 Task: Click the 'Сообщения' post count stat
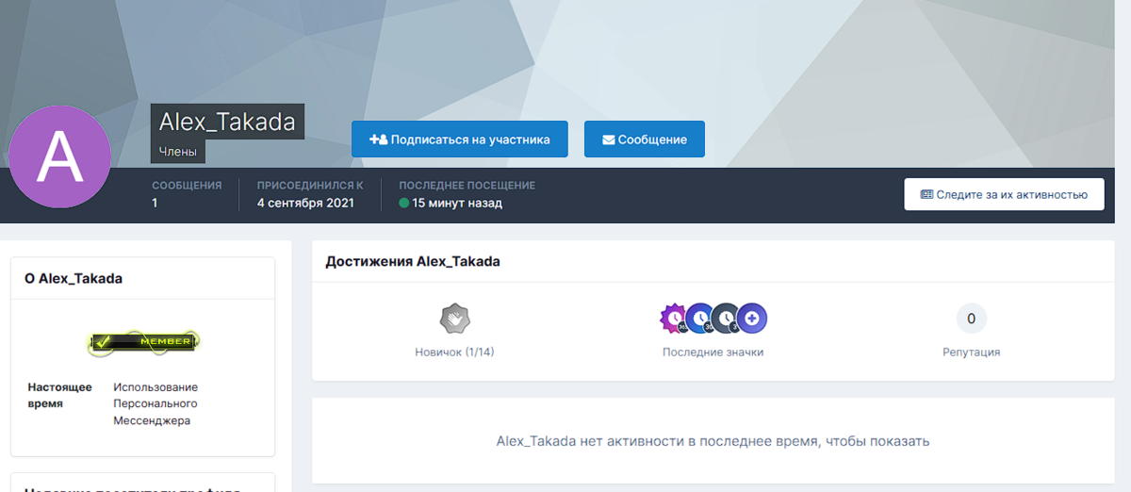coord(187,194)
